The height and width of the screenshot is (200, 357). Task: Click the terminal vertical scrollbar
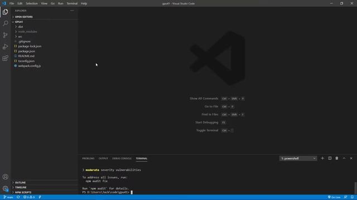(355, 188)
